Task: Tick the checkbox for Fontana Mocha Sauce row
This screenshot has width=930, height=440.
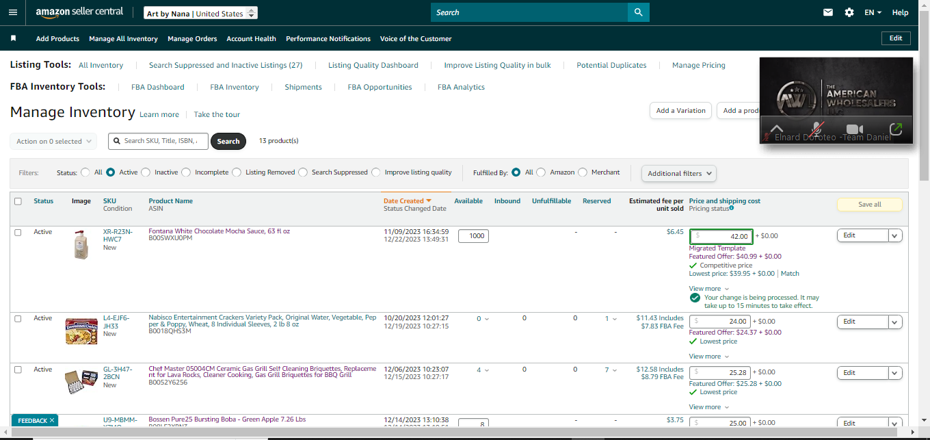Action: 18,232
